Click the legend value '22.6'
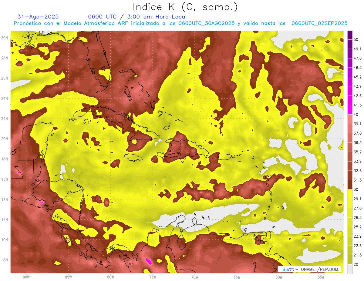Viewport: 364px width, 281px height. (x=358, y=246)
